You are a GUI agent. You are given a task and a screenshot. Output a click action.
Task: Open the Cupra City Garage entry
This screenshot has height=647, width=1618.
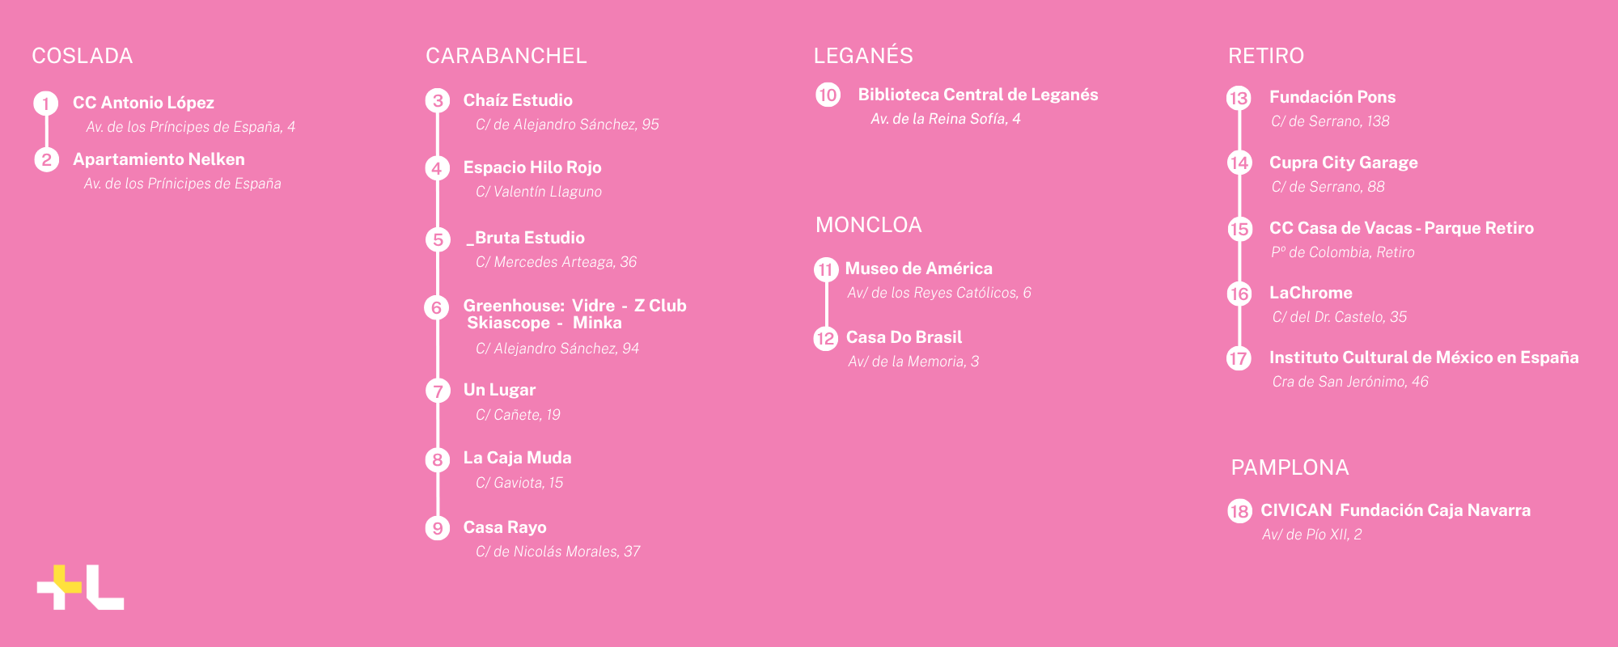[1344, 163]
